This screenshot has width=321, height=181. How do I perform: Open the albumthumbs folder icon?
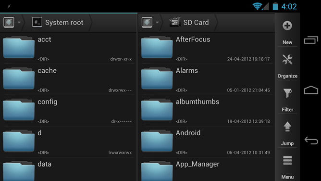point(157,109)
